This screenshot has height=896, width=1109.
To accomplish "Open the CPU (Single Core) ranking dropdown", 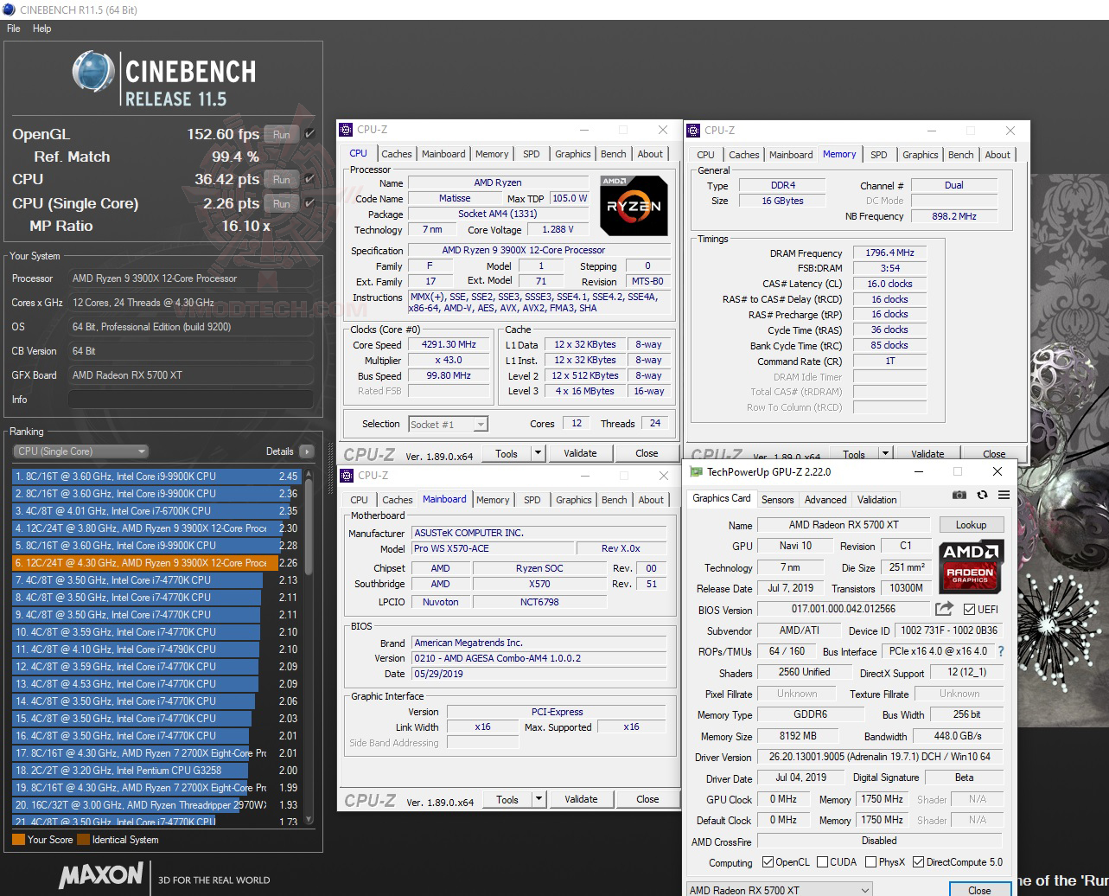I will point(141,451).
